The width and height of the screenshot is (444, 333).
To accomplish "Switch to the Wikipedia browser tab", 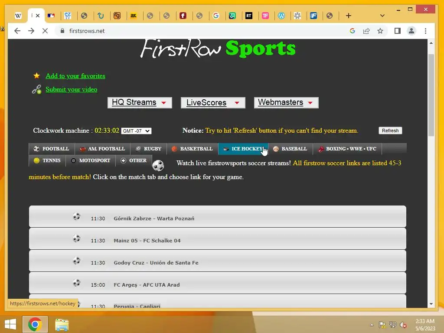I will (x=18, y=16).
